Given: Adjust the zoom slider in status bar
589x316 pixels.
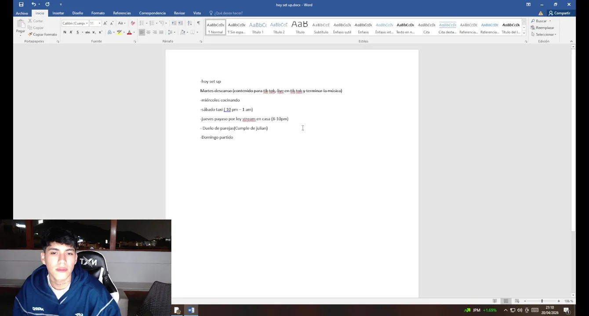Looking at the screenshot, I should point(542,301).
